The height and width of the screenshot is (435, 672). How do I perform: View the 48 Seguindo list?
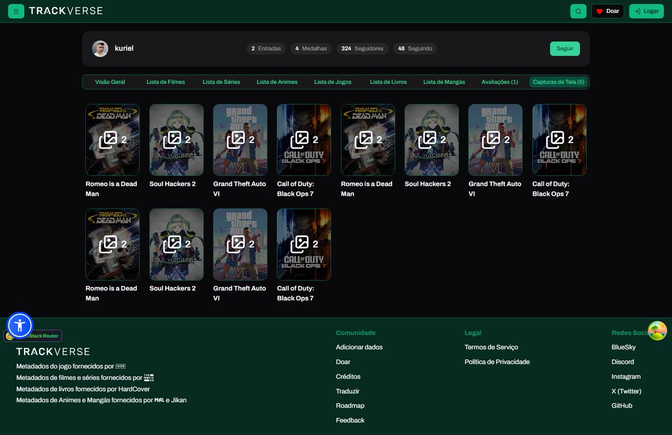click(415, 49)
